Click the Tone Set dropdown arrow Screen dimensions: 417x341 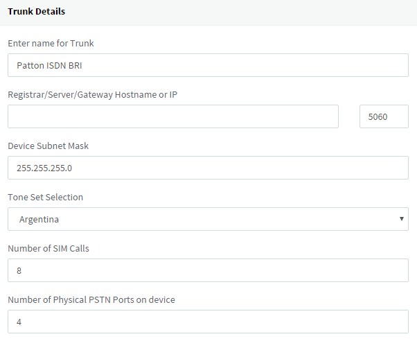(x=402, y=219)
